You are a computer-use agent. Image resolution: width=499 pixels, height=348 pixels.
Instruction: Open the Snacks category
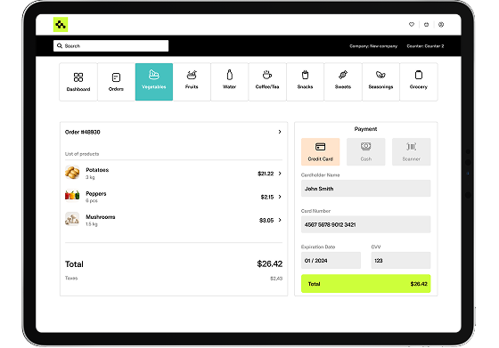click(305, 82)
